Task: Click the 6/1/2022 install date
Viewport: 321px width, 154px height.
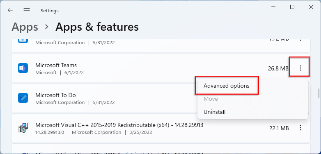Action: click(75, 72)
